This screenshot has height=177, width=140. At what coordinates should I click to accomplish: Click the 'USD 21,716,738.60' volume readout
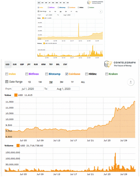click(31, 145)
